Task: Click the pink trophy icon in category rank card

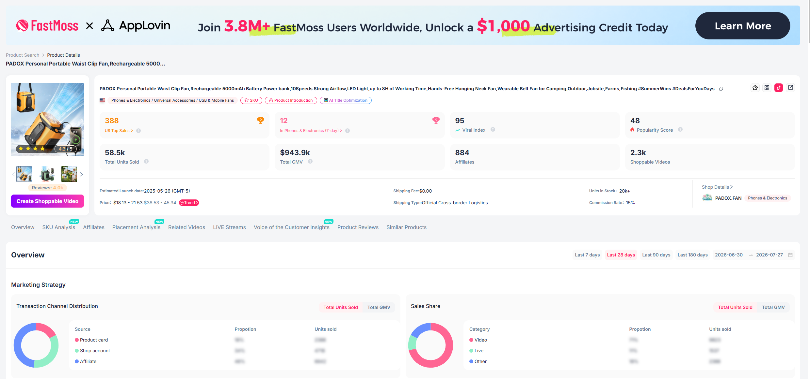Action: (436, 121)
